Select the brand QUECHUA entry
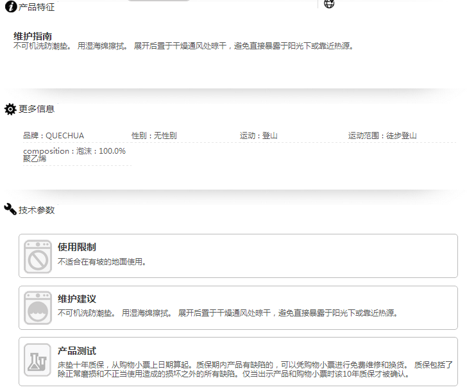Screen dimensions: 467x392 click(x=54, y=136)
